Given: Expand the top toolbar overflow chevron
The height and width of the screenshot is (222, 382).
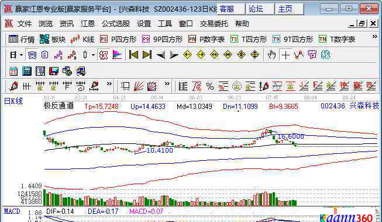Looking at the screenshot, I should (x=375, y=37).
